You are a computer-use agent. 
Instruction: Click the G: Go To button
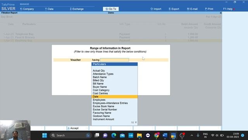[x=111, y=9]
